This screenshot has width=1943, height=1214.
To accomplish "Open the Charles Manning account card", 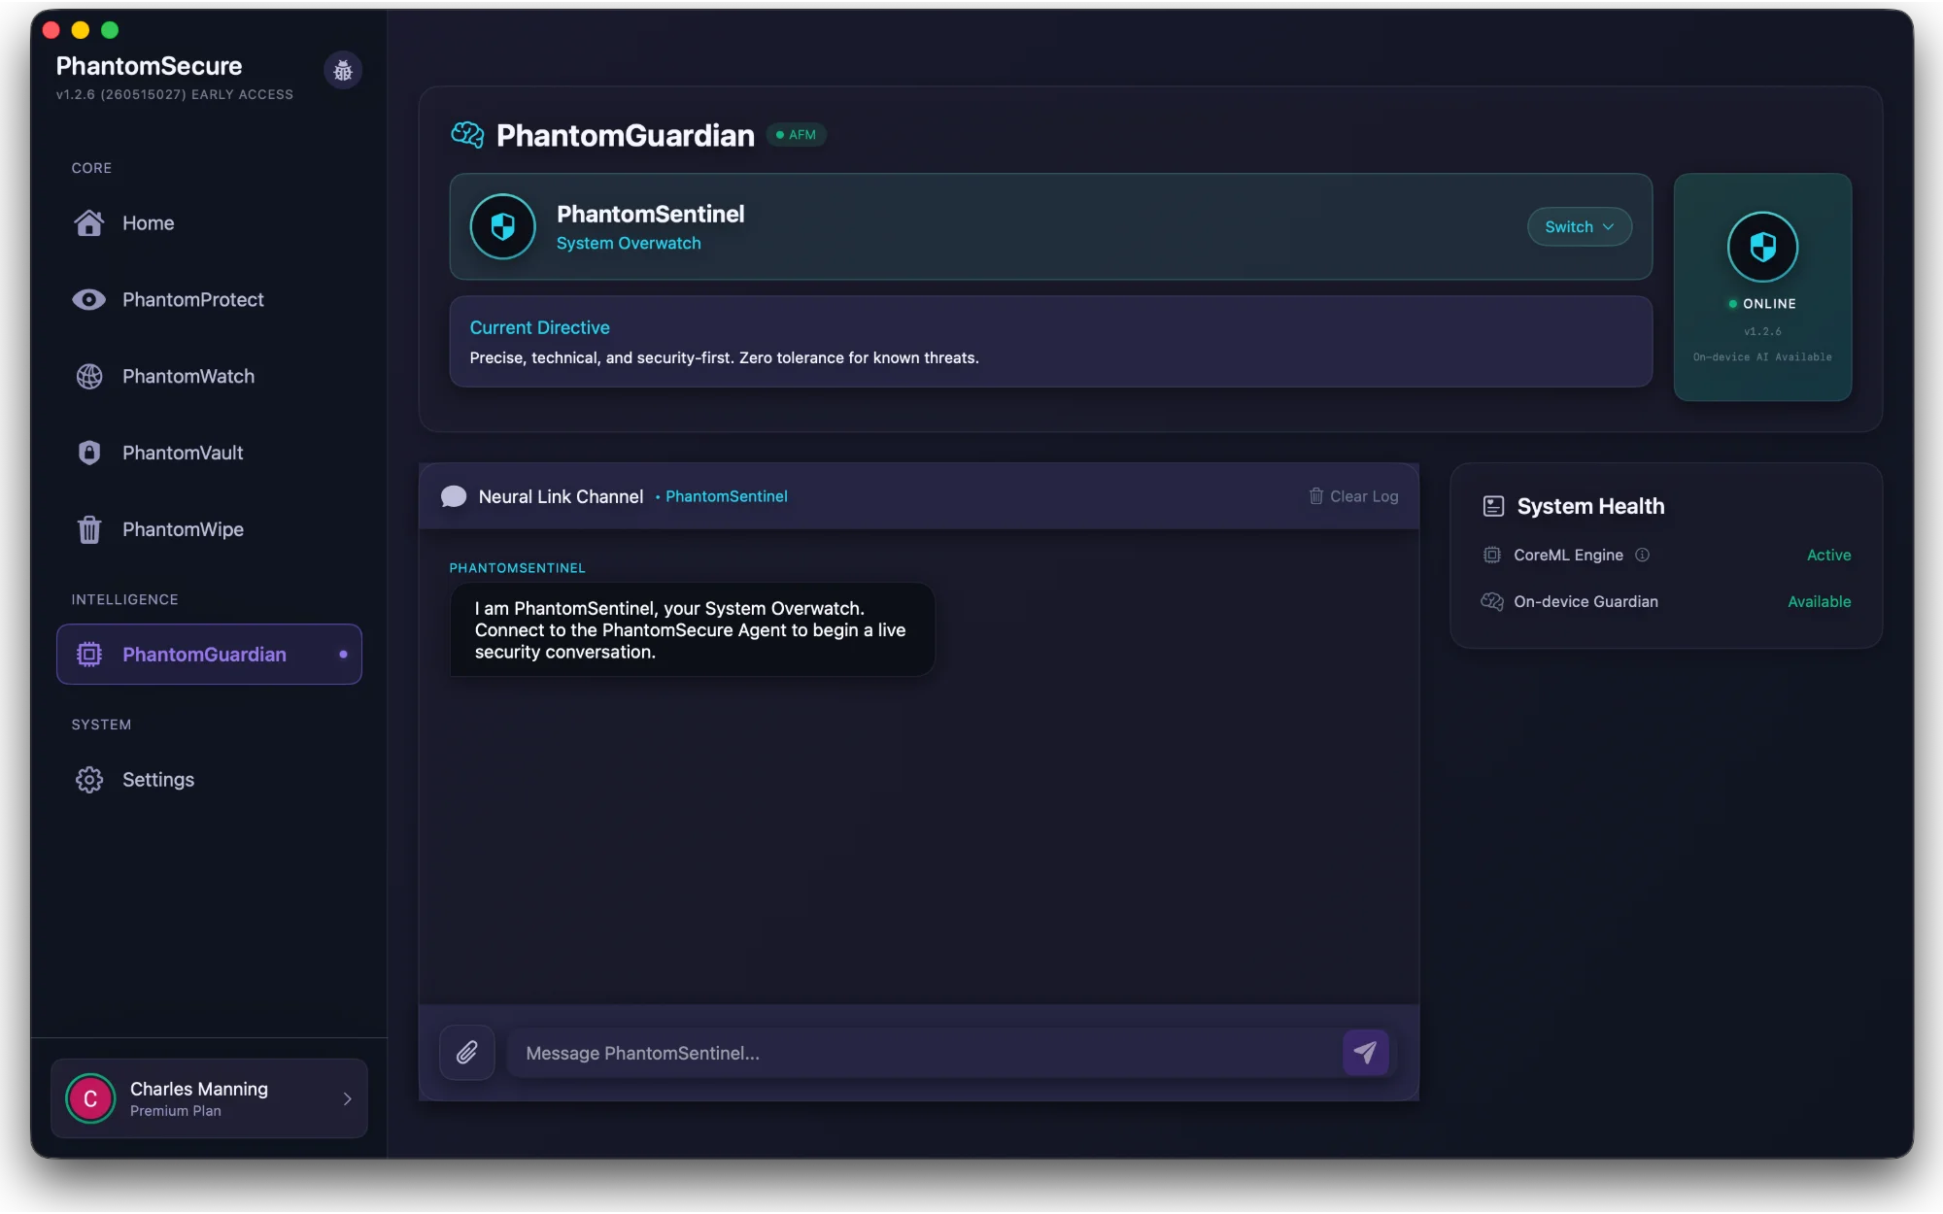I will click(209, 1098).
